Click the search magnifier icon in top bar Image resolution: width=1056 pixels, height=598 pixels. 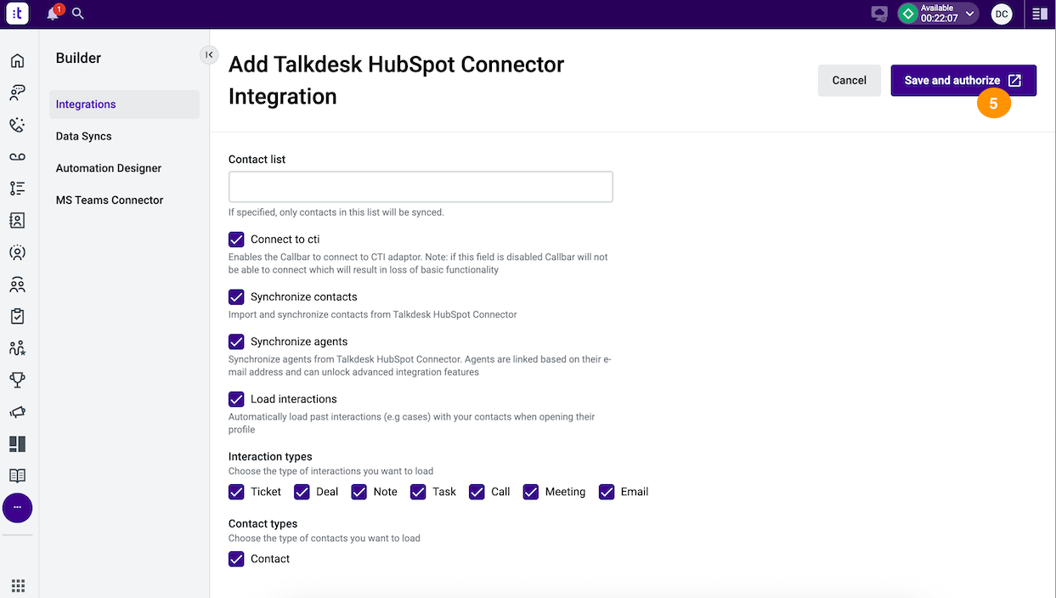coord(77,14)
